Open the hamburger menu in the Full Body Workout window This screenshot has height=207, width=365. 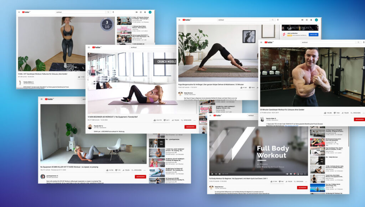210,115
